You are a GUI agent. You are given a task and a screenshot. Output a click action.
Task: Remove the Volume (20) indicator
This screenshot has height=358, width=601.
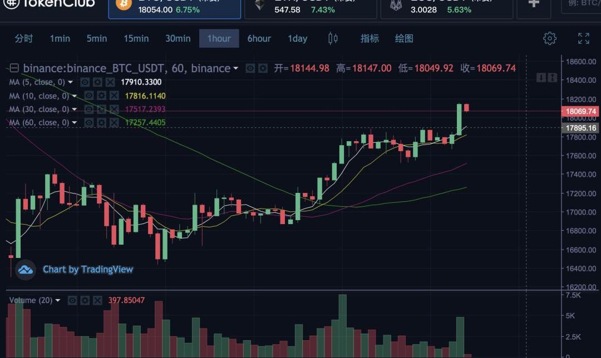[x=97, y=300]
